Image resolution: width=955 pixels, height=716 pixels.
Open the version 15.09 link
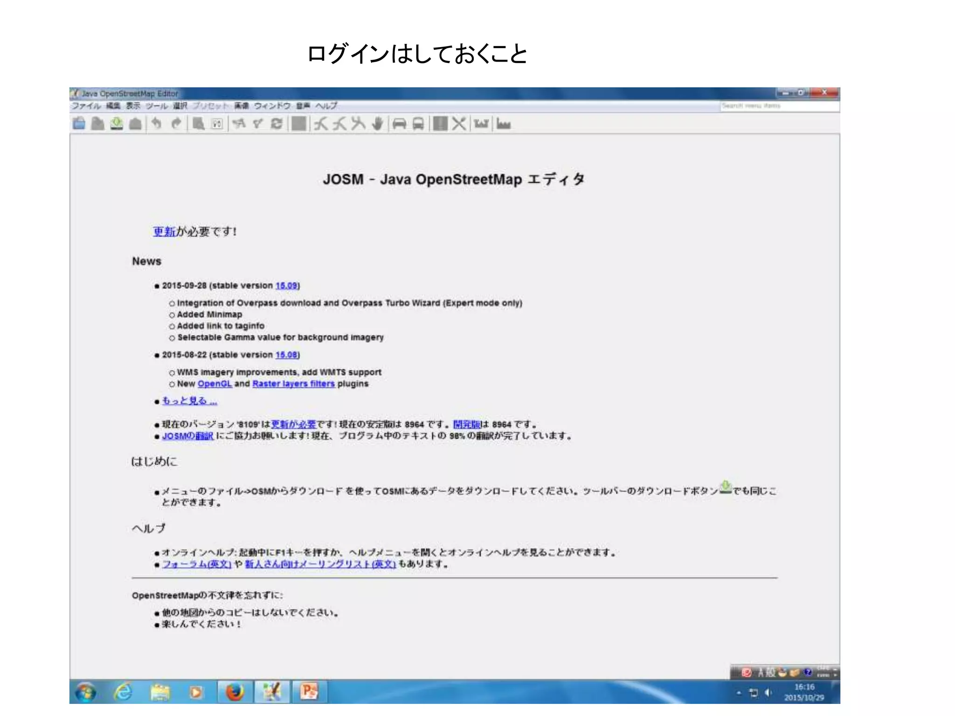tap(286, 285)
